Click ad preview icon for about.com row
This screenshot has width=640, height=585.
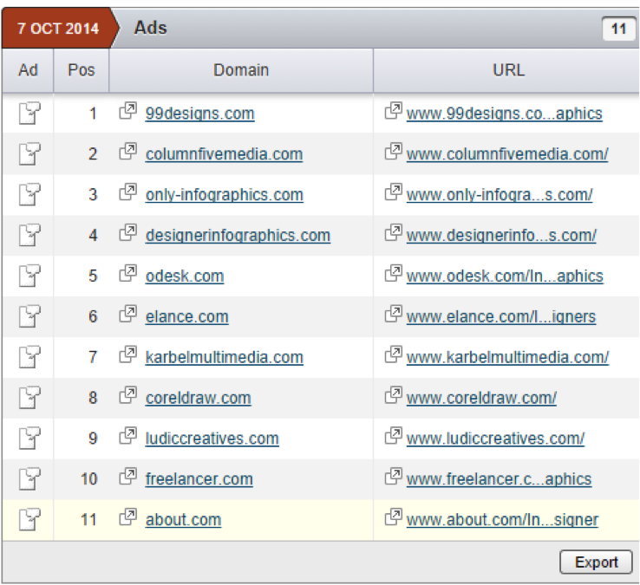[29, 519]
